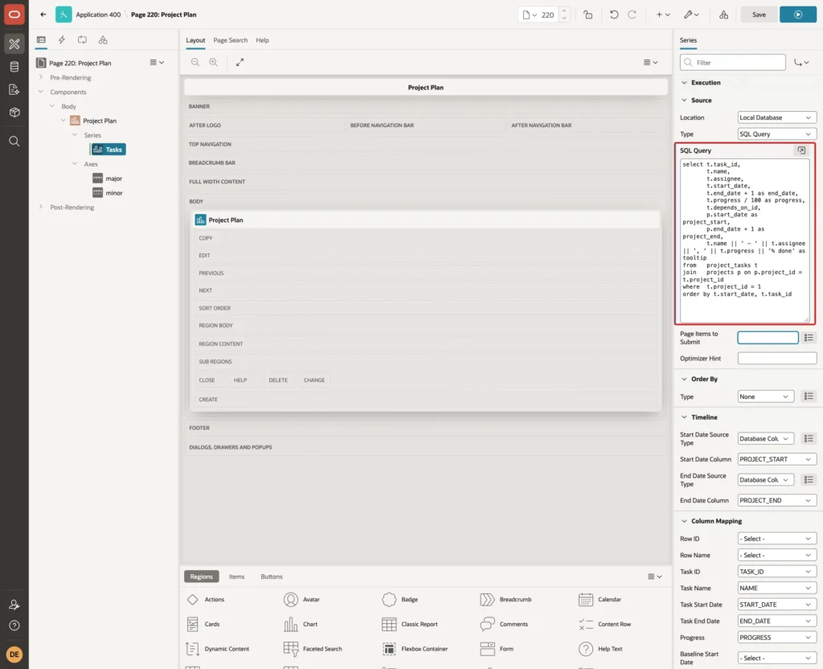Click the Oracle logo home icon
Image resolution: width=823 pixels, height=669 pixels.
14,14
